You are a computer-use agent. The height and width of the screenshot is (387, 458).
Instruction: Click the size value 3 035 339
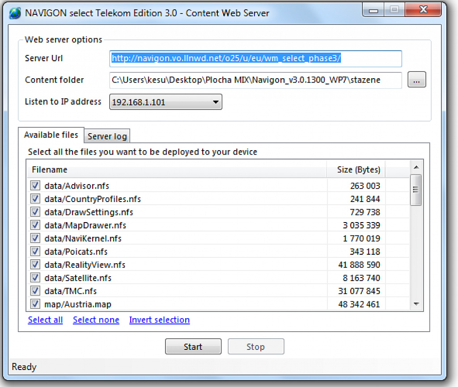point(361,225)
